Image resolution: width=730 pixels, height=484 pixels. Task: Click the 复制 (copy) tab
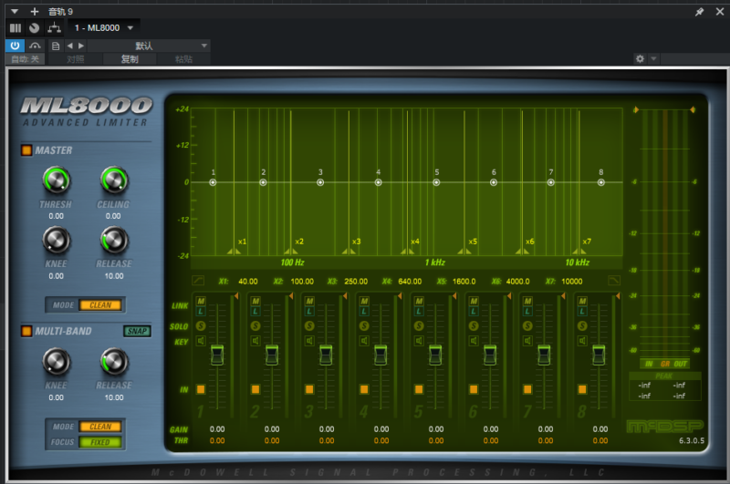(130, 59)
